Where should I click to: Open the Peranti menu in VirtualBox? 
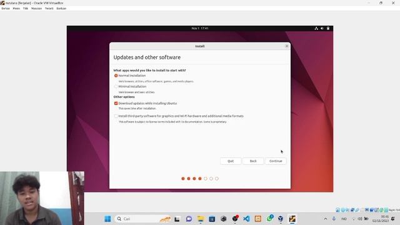coord(49,8)
